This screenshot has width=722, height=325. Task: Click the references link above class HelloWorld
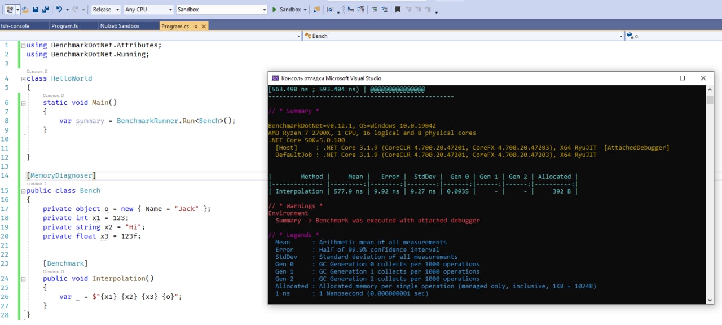click(x=37, y=71)
